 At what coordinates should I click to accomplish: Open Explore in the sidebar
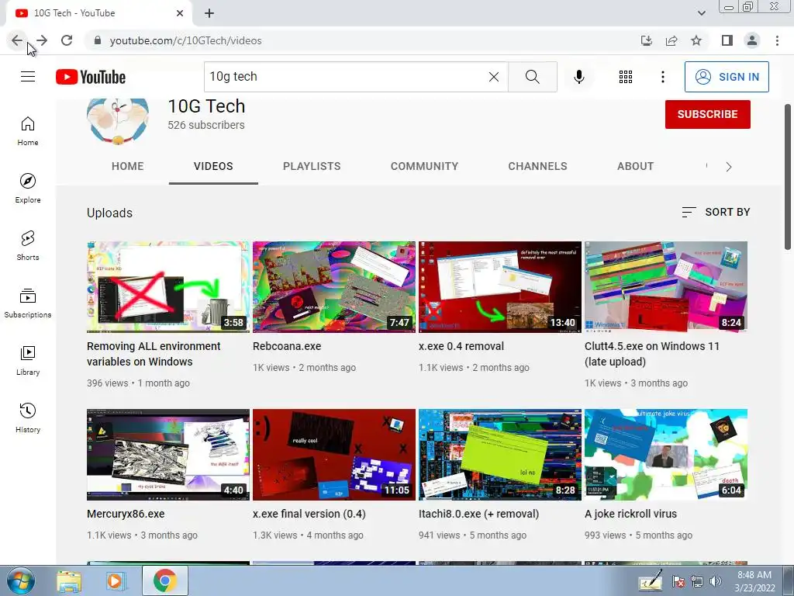28,188
